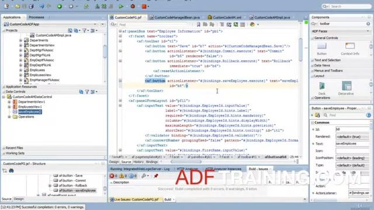Click the blue Undo arrow icon
374x210 pixels.
41,6
